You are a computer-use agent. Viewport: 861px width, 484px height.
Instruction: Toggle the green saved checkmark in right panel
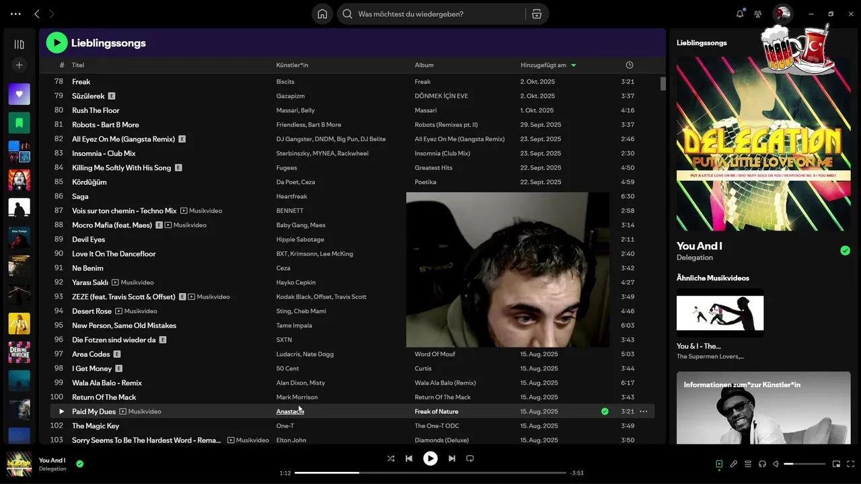point(845,251)
